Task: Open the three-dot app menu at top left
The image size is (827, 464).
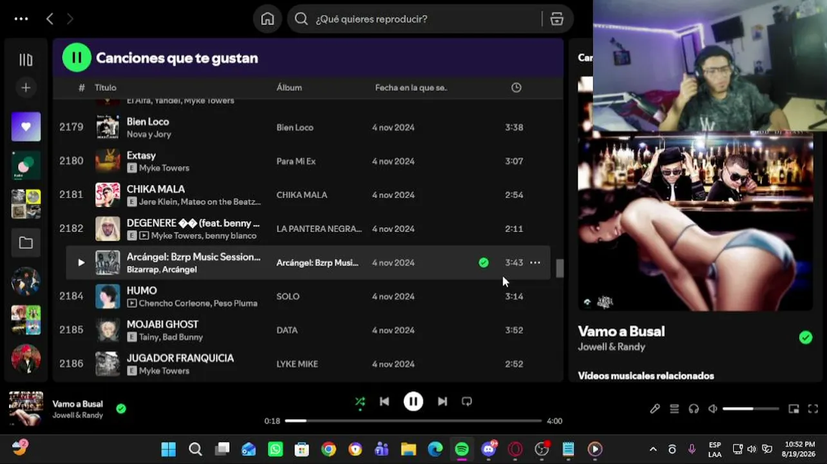Action: point(21,19)
